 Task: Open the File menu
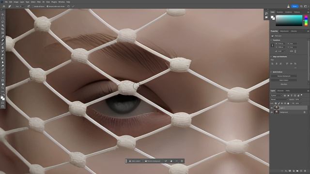click(x=6, y=2)
